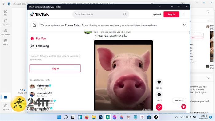The width and height of the screenshot is (215, 121).
Task: Open Widgets from the taskbar
Action: tap(80, 117)
